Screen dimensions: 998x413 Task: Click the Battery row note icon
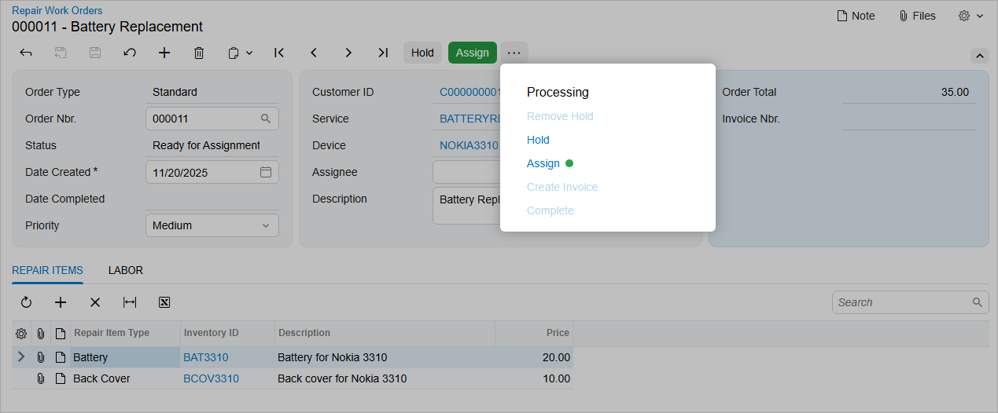61,357
